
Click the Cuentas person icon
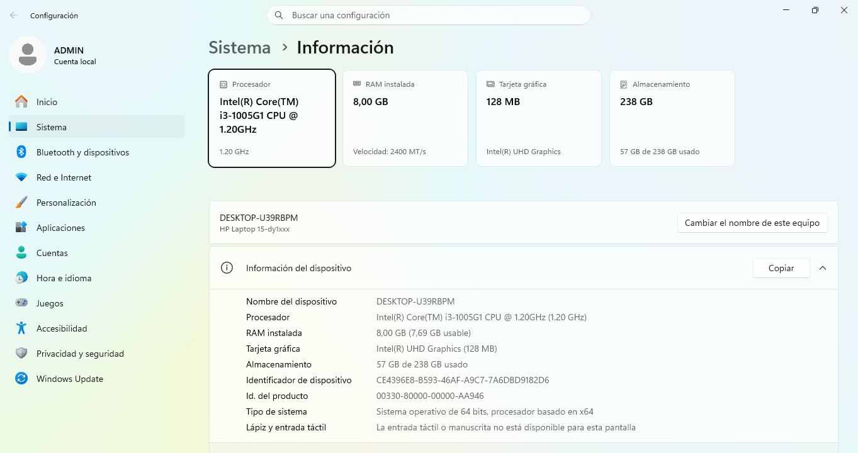21,253
